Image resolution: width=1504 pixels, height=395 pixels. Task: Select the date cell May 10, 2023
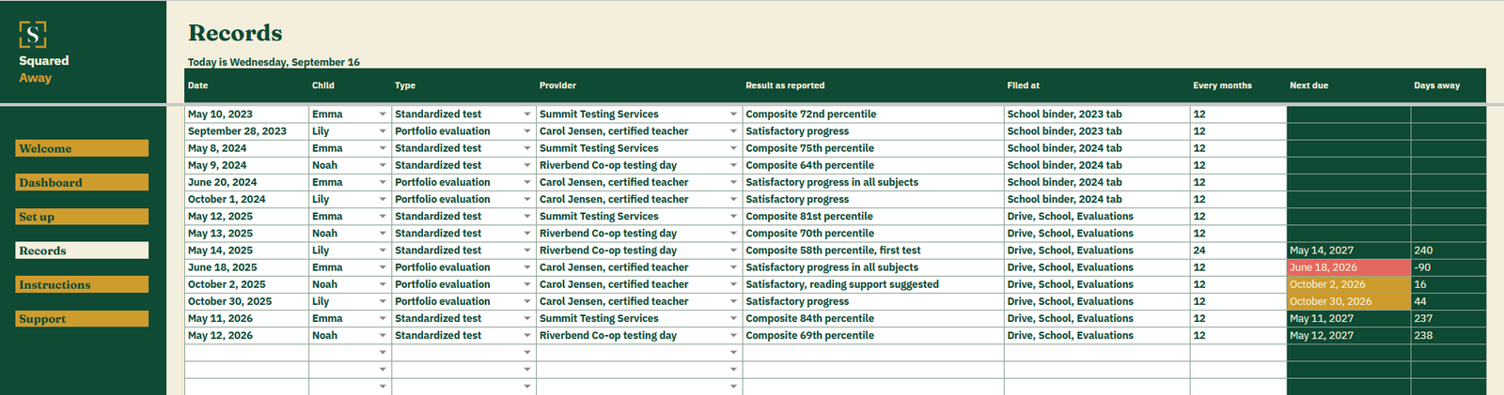point(246,114)
